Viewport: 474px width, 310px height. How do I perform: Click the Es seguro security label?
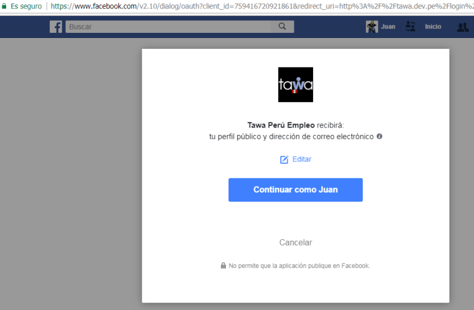(x=26, y=6)
